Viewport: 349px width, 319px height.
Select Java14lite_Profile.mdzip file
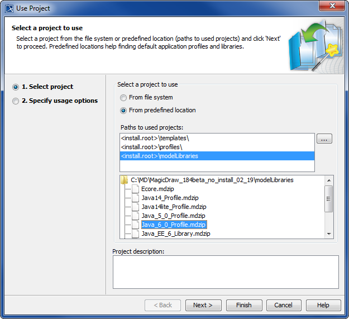pyautogui.click(x=174, y=207)
